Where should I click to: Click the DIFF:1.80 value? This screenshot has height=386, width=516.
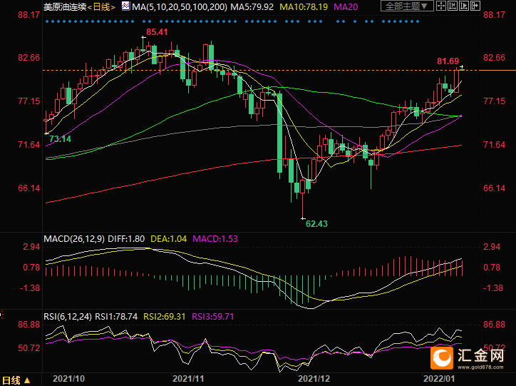pyautogui.click(x=126, y=239)
